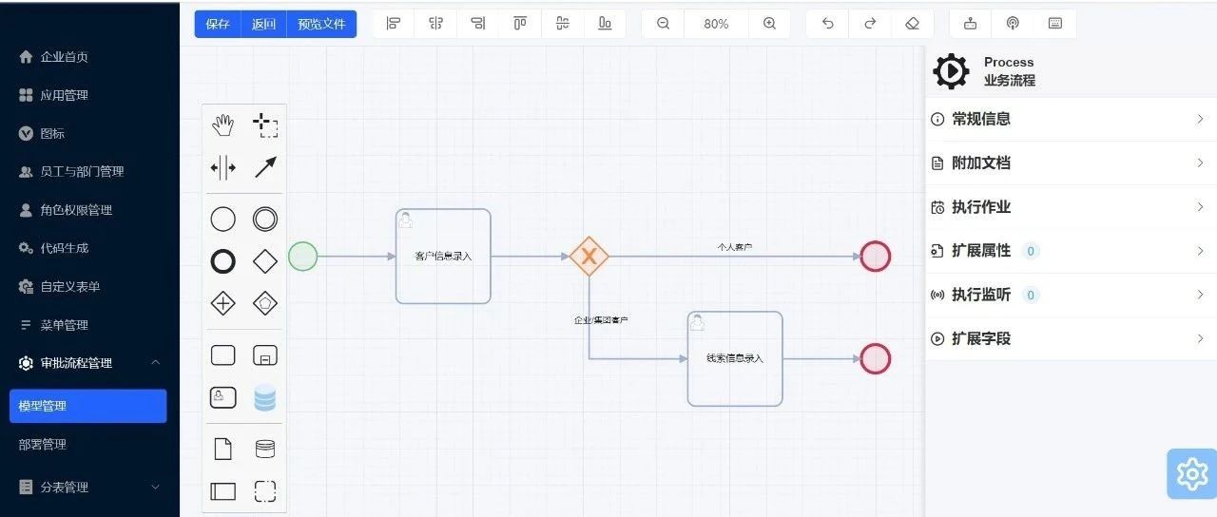
Task: Collapse the 审批流程管理 menu
Action: 89,363
